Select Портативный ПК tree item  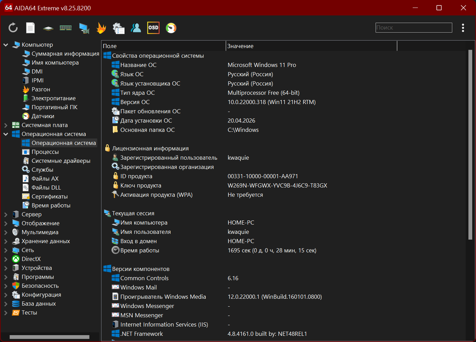[x=50, y=107]
